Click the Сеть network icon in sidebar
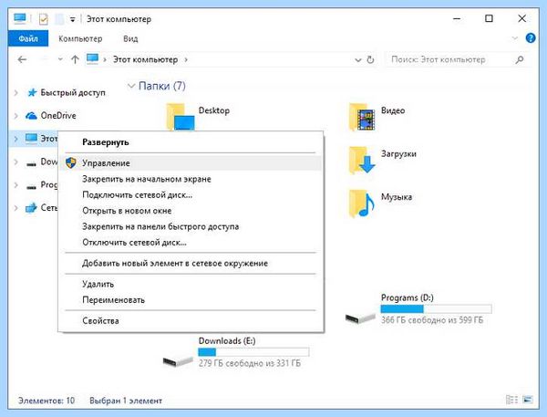The image size is (547, 417). point(31,207)
